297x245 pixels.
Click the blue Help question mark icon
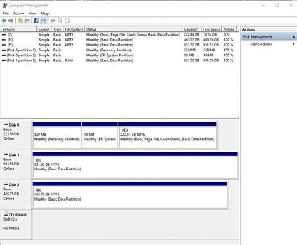pos(36,21)
